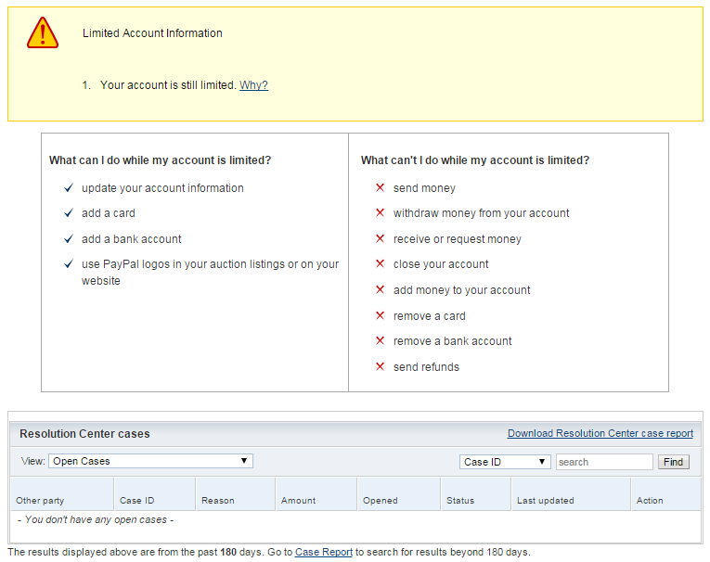Open the 'Case Report' link
This screenshot has width=710, height=562.
point(323,552)
